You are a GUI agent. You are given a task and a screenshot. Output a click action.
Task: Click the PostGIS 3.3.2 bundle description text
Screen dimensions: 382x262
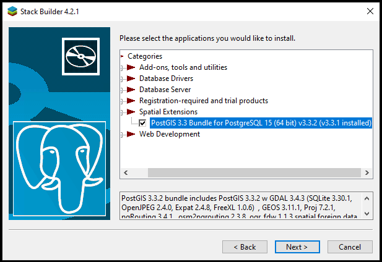coord(239,207)
